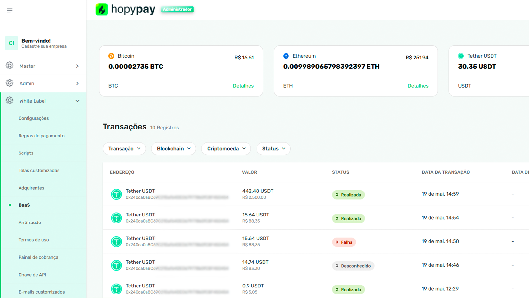Go to Painel de cobrança

coord(38,257)
